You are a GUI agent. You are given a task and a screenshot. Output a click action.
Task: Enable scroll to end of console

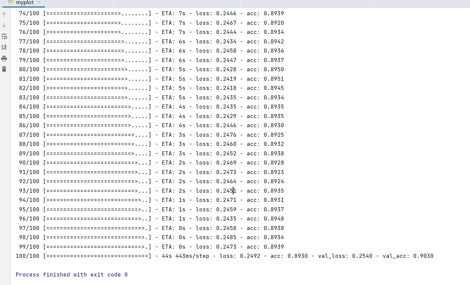tap(4, 47)
